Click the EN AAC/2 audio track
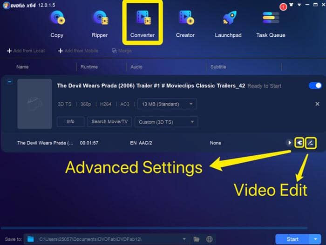 [141, 143]
